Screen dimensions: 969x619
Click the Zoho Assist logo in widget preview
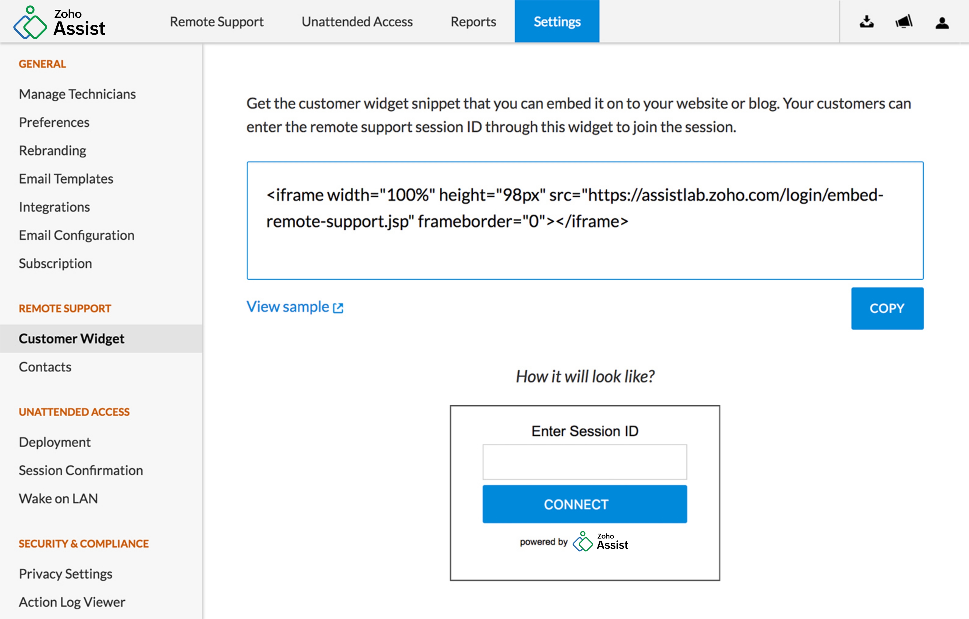point(600,542)
